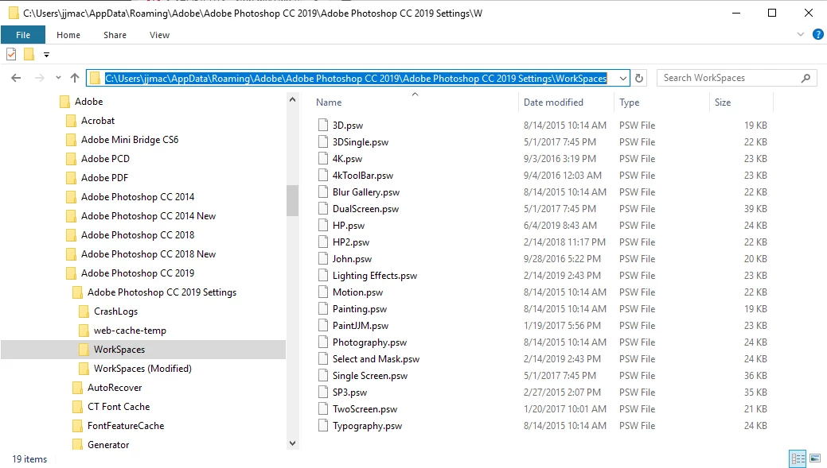This screenshot has width=827, height=468.
Task: Click the 4kToolBar.psw file icon
Action: tap(323, 175)
